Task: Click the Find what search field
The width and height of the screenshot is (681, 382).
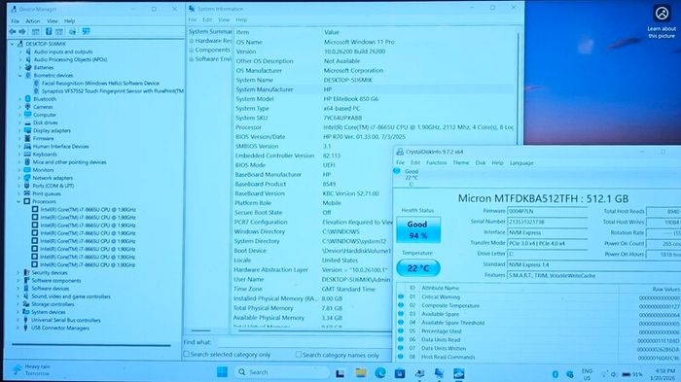Action: pos(304,342)
